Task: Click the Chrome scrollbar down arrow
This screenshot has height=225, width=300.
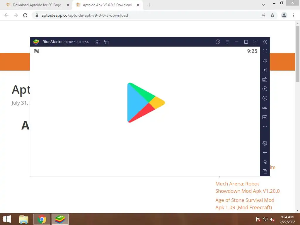Action: click(x=297, y=211)
